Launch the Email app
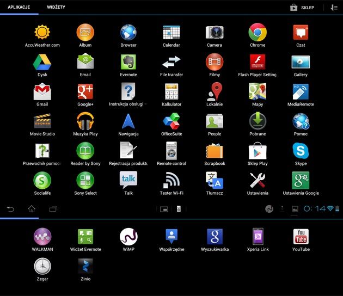 (x=85, y=61)
